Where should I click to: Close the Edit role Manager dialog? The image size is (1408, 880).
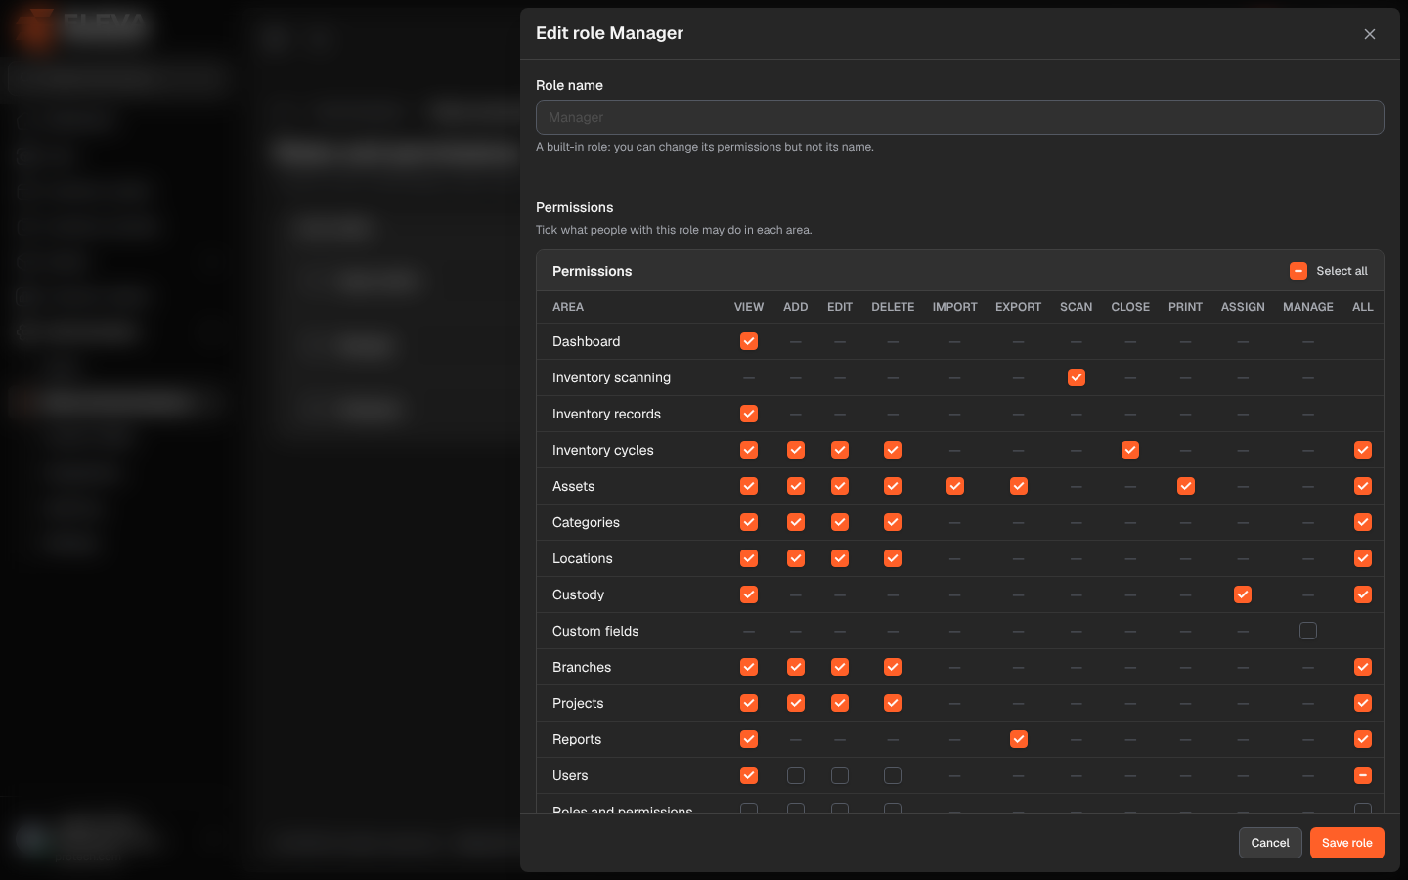point(1370,34)
